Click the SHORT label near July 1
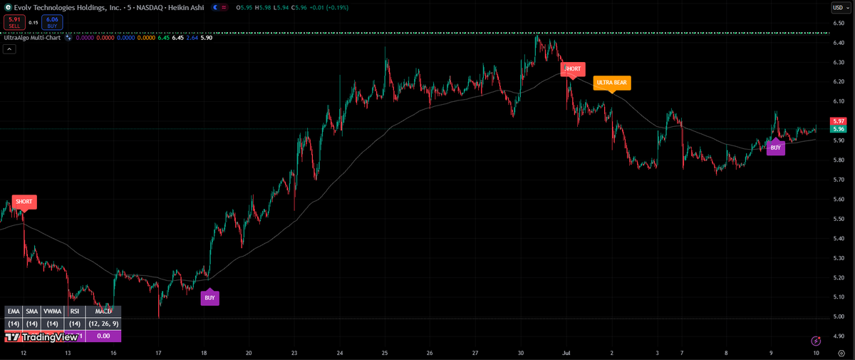Image resolution: width=855 pixels, height=360 pixels. [572, 69]
